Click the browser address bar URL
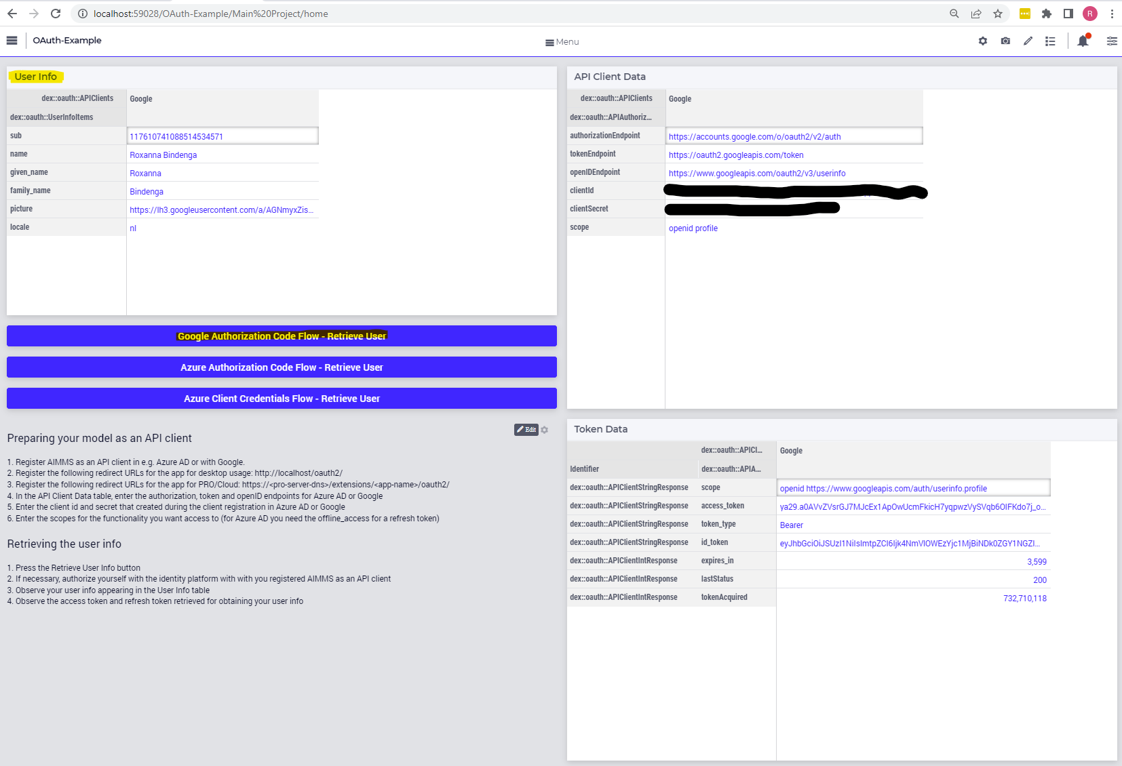Viewport: 1122px width, 766px height. (210, 14)
